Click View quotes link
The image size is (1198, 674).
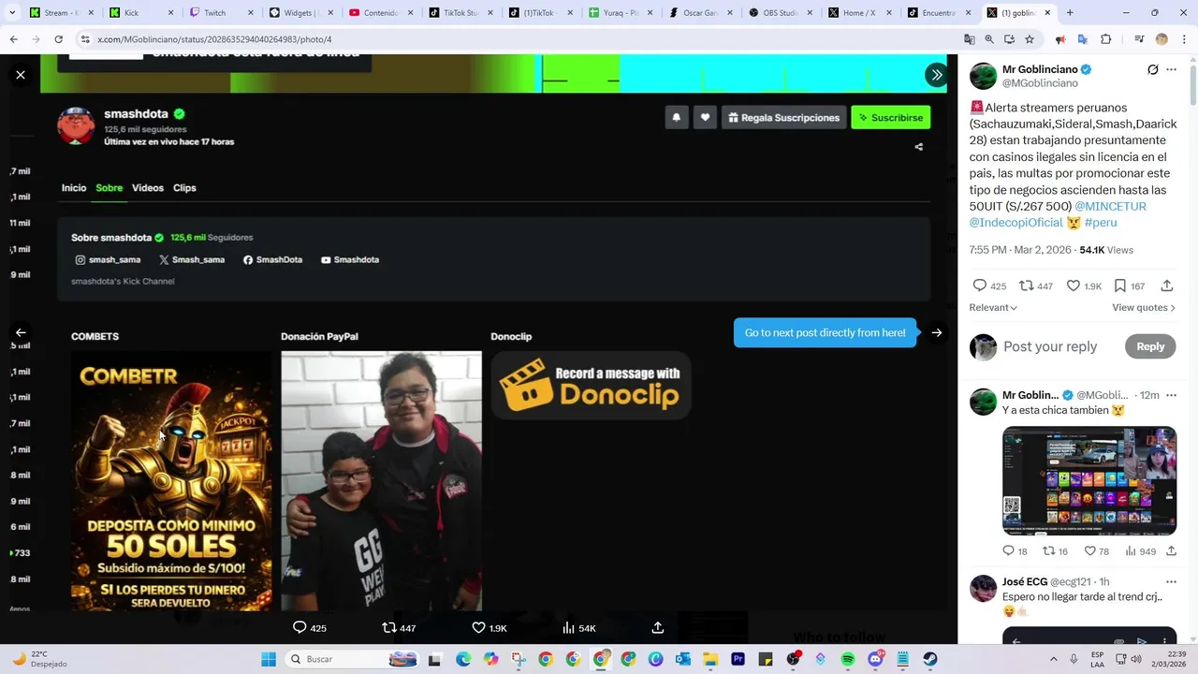(1144, 308)
